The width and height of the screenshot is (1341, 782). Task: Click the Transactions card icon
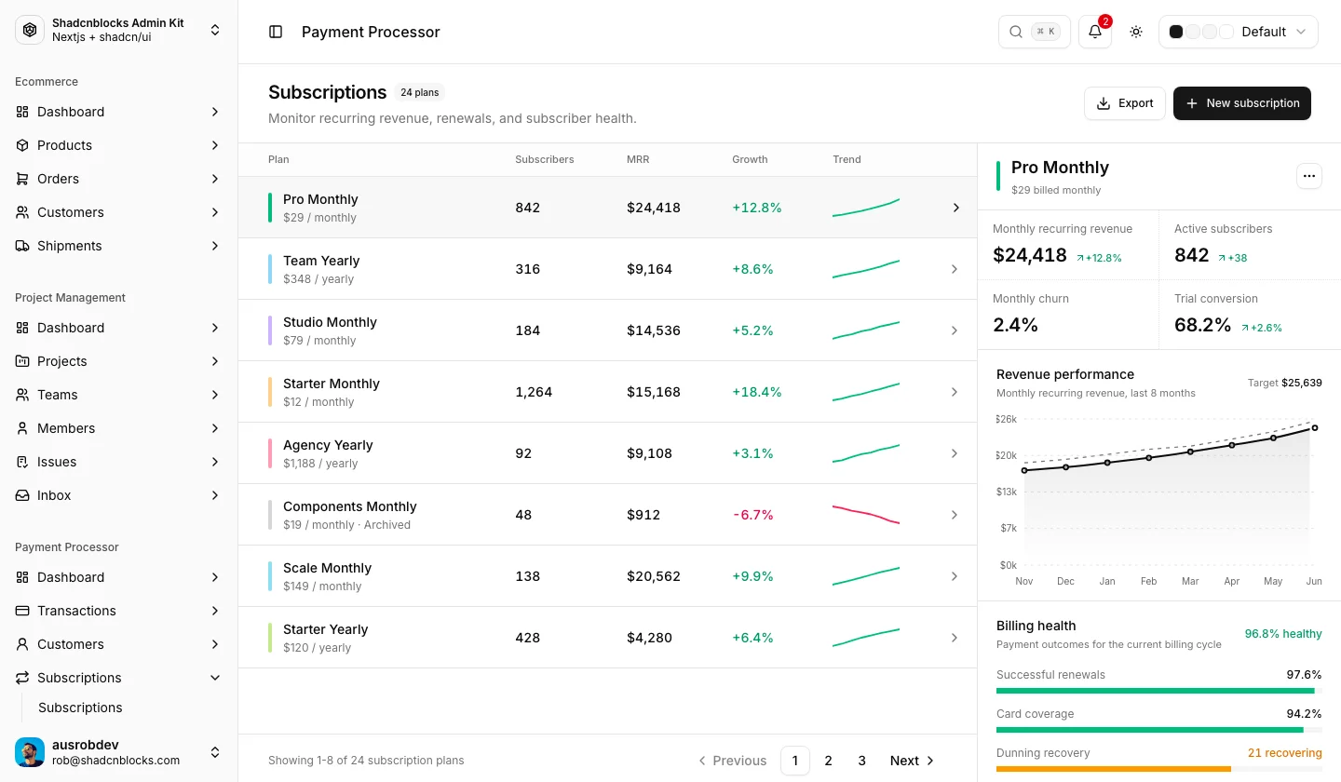(x=22, y=611)
